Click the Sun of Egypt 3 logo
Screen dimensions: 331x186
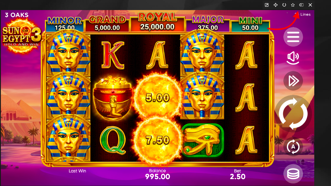(21, 35)
